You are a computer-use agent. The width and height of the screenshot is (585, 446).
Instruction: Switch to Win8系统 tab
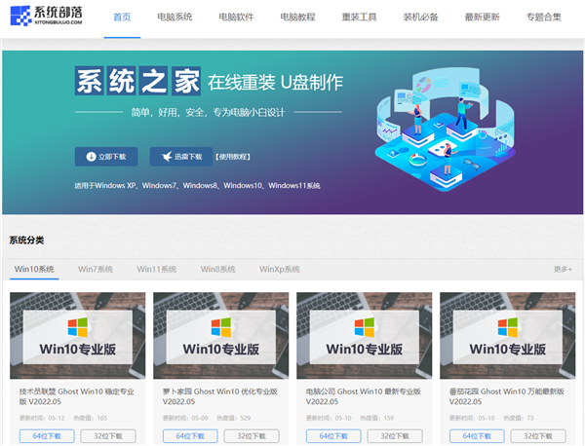point(217,269)
